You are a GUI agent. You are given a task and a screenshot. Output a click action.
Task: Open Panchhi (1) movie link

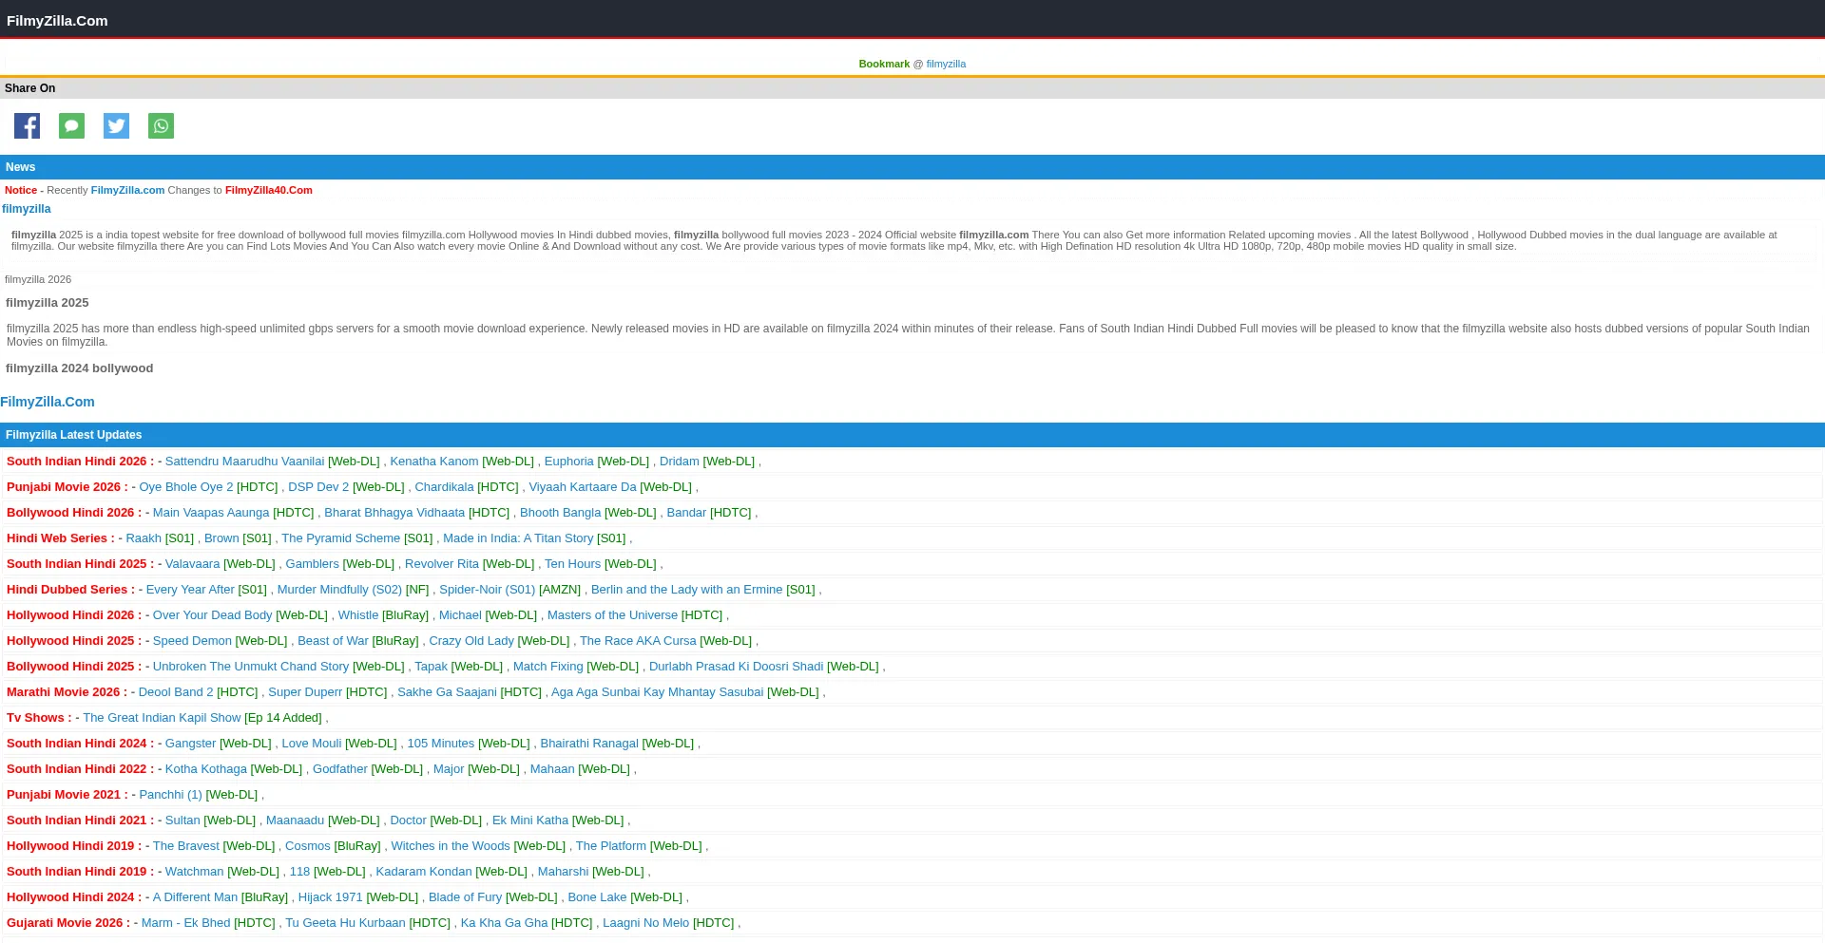coord(171,795)
